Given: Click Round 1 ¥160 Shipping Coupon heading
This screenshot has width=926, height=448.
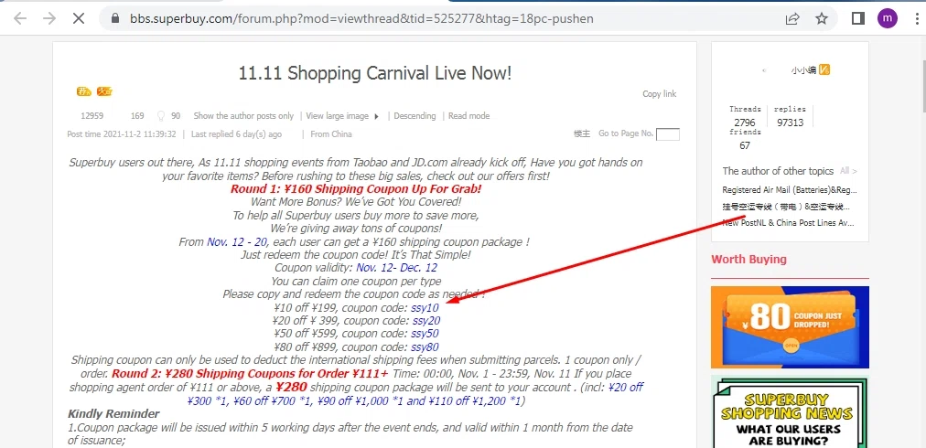Looking at the screenshot, I should pyautogui.click(x=356, y=189).
